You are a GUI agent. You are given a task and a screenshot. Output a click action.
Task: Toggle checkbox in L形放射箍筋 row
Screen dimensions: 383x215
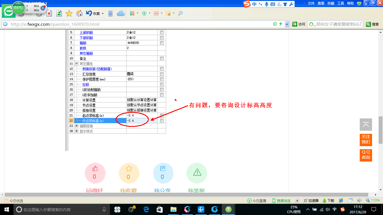point(162,90)
